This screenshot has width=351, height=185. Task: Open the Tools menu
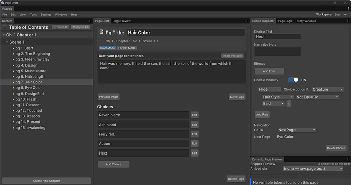33,15
